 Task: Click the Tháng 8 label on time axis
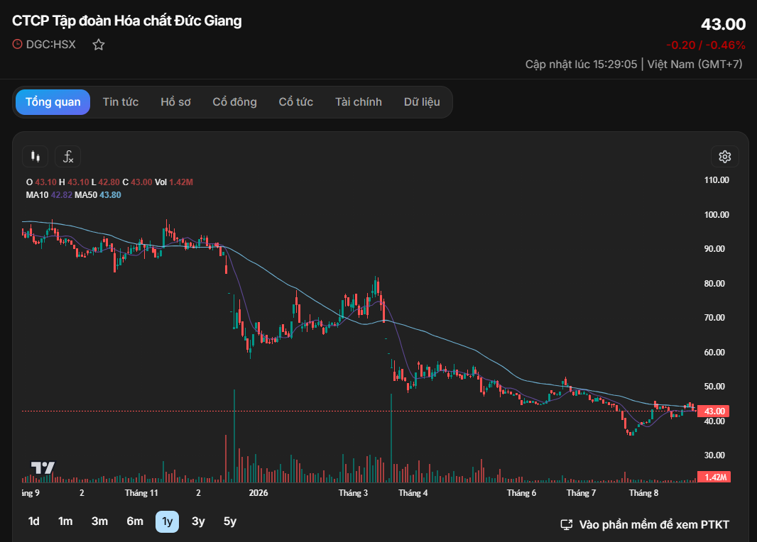coord(643,493)
